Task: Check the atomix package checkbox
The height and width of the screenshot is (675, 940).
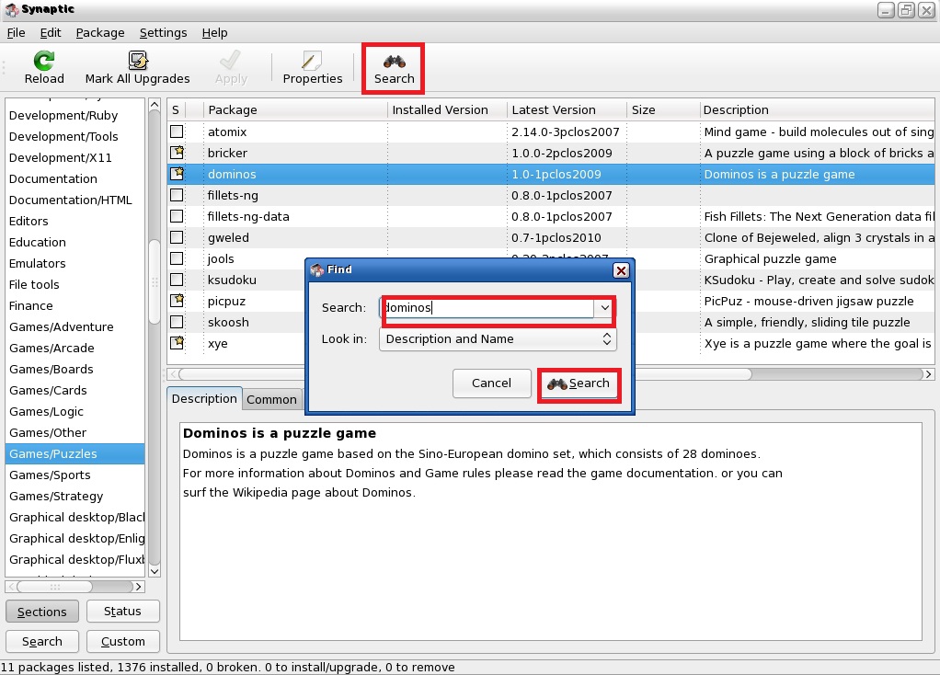Action: click(176, 132)
